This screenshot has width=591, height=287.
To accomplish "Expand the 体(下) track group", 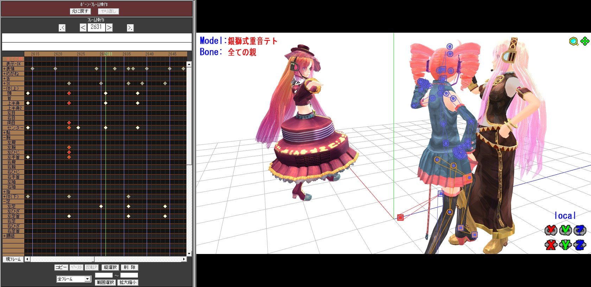I will pyautogui.click(x=4, y=197).
